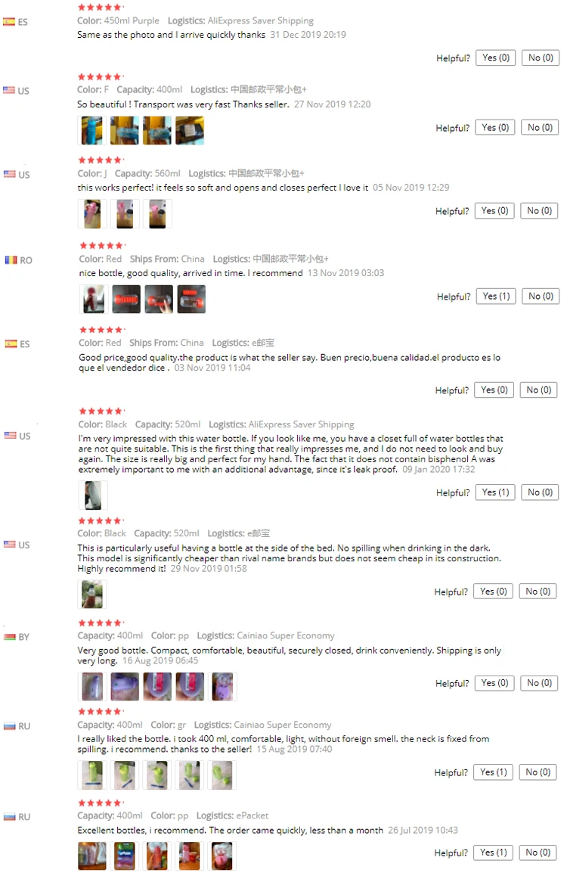Click the Belarus flag icon beside the BY review
Screen dimensions: 567x879
click(10, 637)
